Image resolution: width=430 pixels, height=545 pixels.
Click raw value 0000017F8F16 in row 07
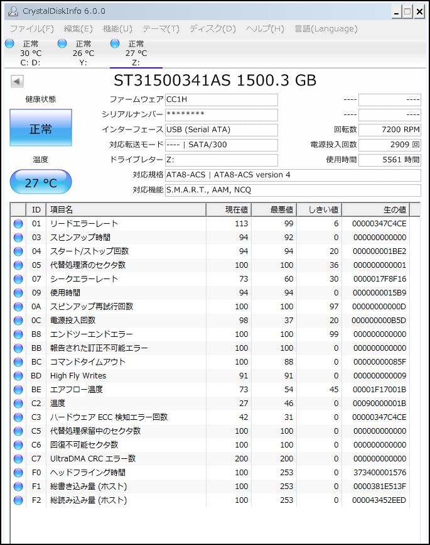(x=380, y=279)
